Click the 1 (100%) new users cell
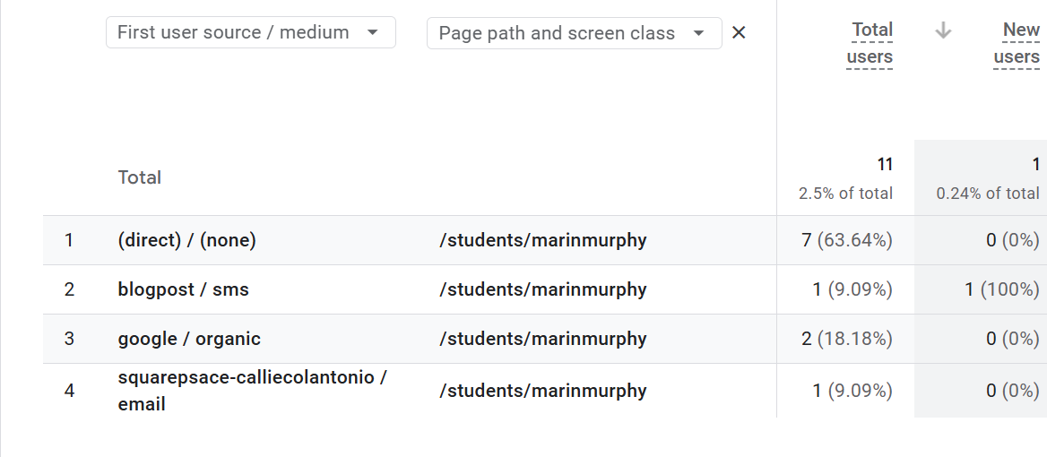The height and width of the screenshot is (457, 1047). click(x=1002, y=289)
